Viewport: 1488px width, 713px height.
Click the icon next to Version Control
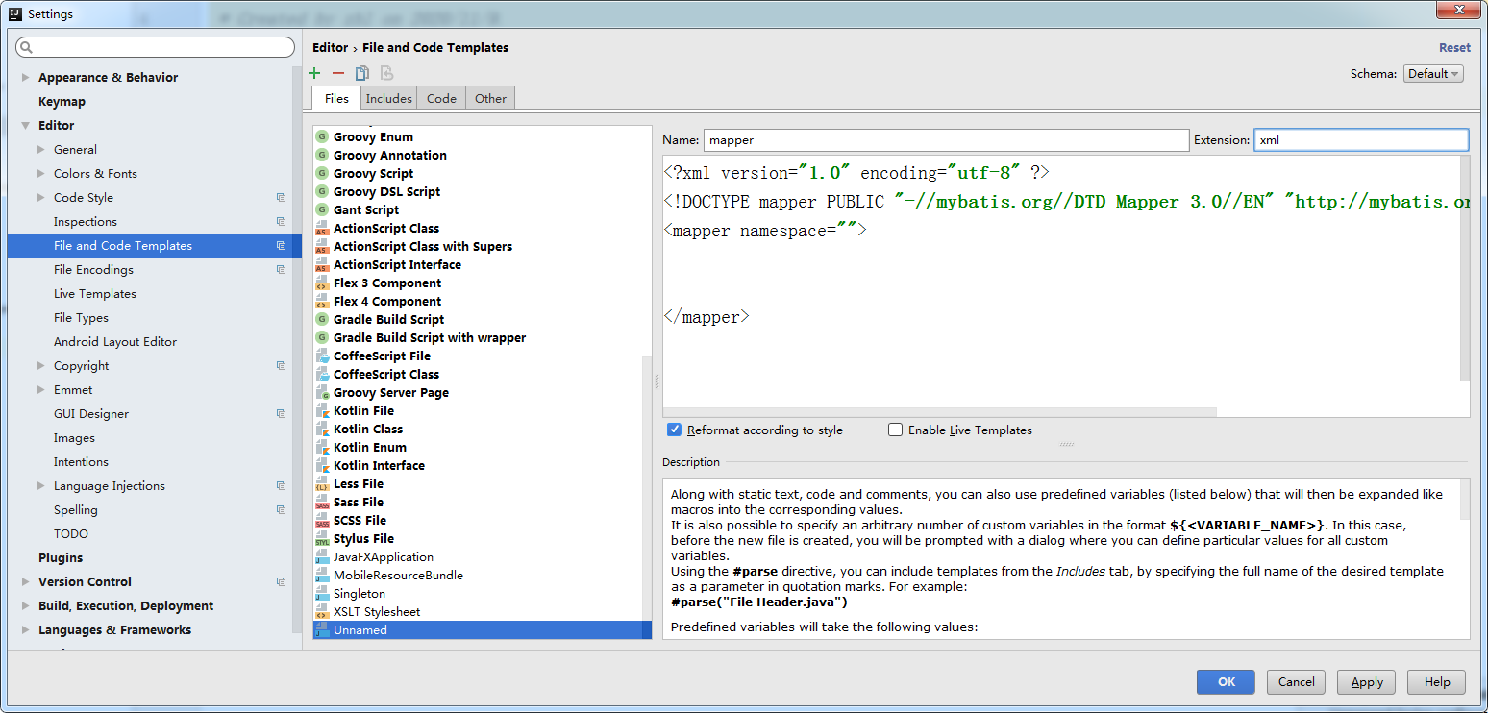[280, 581]
